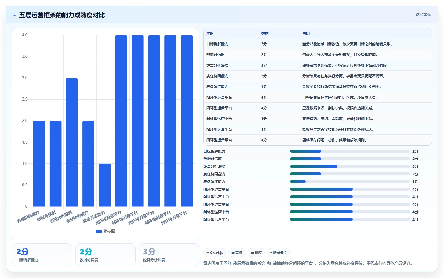Click the 目标拆解能力 bar in the chart

click(39, 164)
